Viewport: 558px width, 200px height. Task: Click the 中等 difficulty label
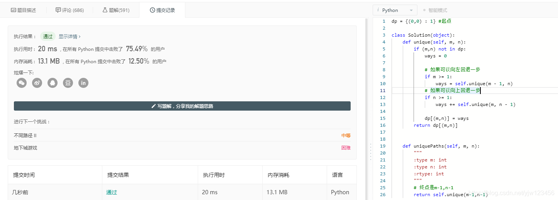pyautogui.click(x=346, y=136)
